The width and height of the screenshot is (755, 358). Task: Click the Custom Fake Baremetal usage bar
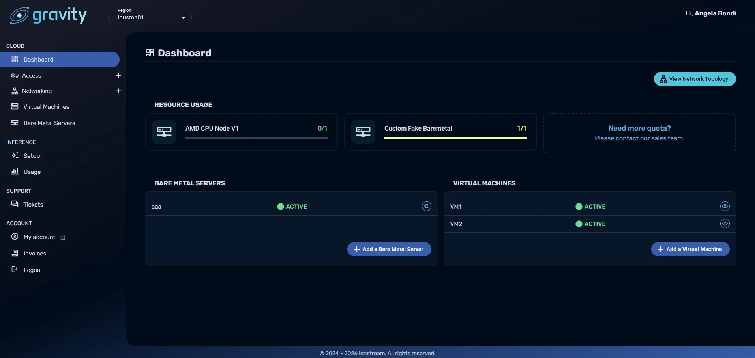pos(455,138)
